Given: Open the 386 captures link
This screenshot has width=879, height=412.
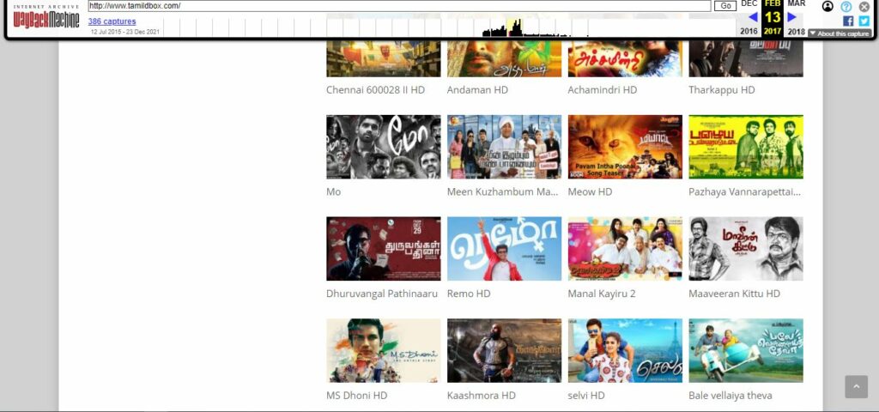Looking at the screenshot, I should (112, 21).
